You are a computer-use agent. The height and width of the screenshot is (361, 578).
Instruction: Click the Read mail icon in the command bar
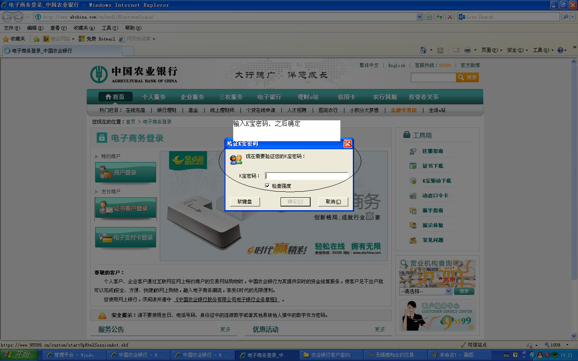pyautogui.click(x=456, y=50)
